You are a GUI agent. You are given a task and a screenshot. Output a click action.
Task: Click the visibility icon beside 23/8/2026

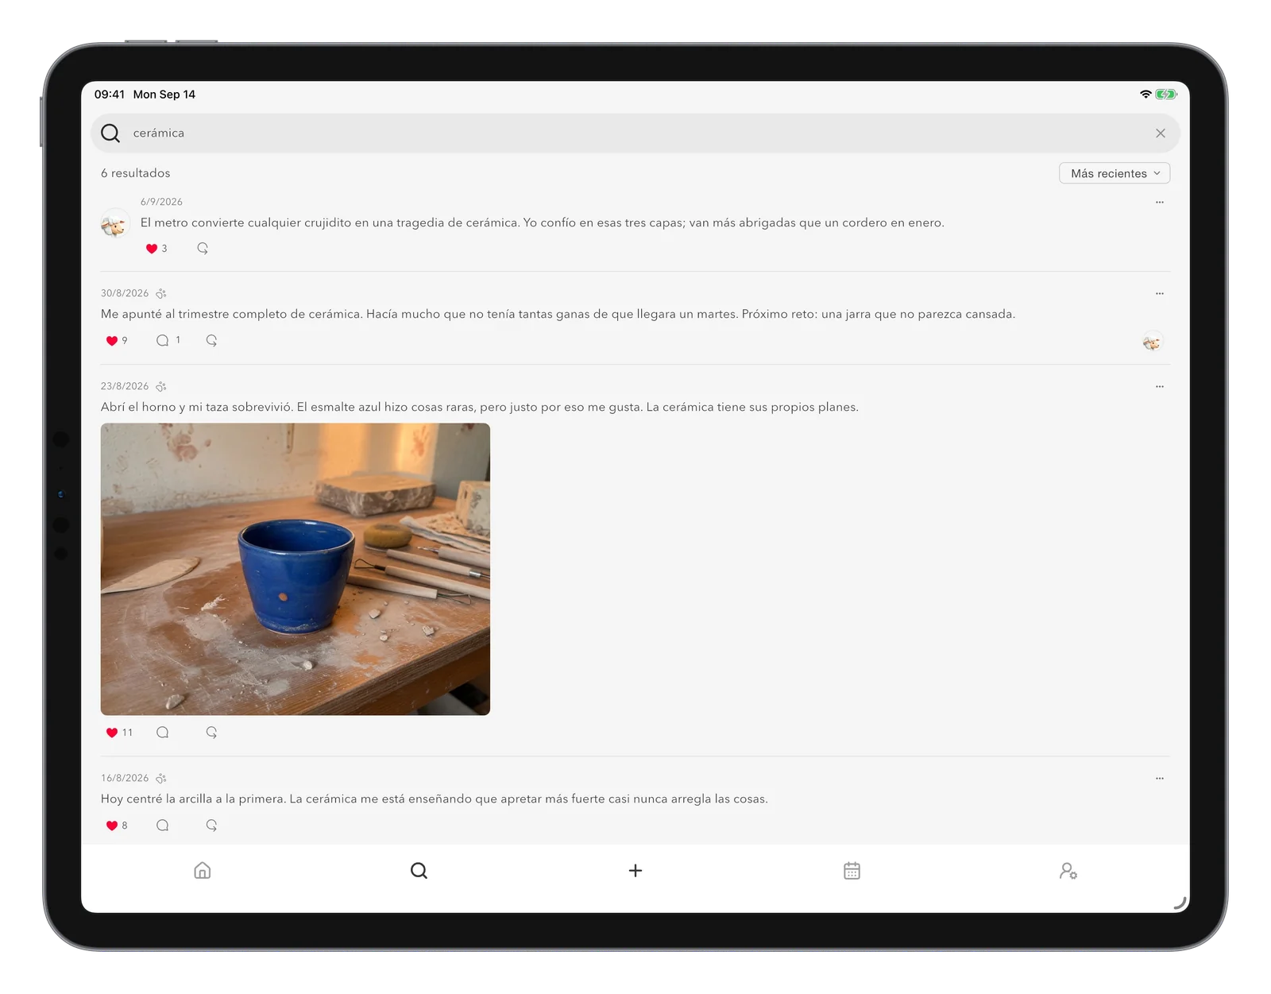(161, 387)
